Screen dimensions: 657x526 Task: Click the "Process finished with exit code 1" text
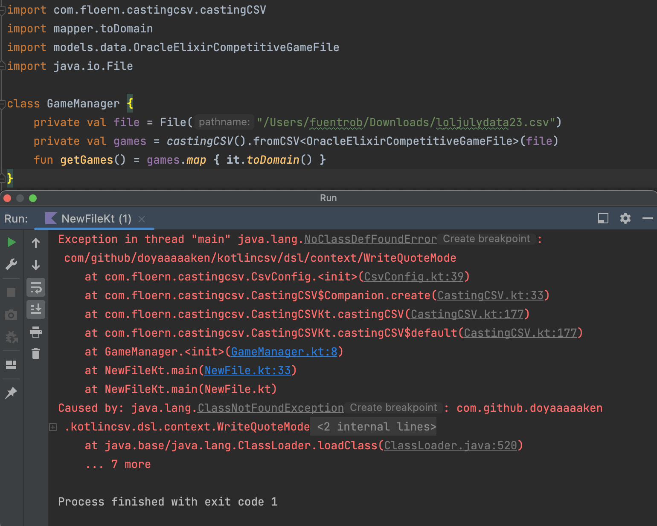pos(168,502)
